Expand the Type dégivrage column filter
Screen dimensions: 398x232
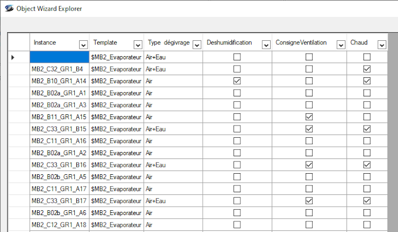197,45
